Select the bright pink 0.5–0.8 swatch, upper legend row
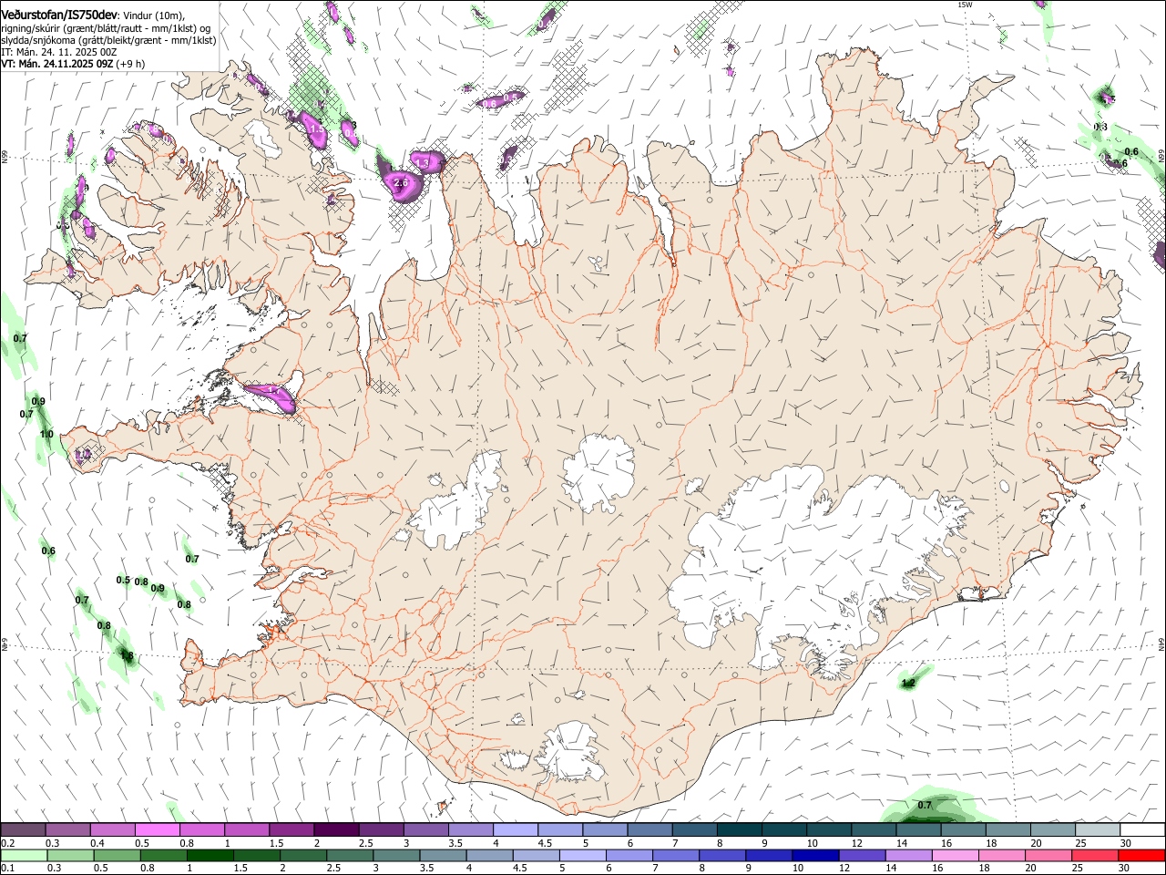 [x=158, y=829]
